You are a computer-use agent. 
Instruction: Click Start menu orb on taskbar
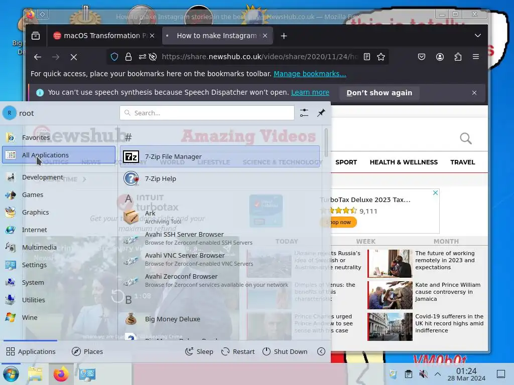(11, 374)
